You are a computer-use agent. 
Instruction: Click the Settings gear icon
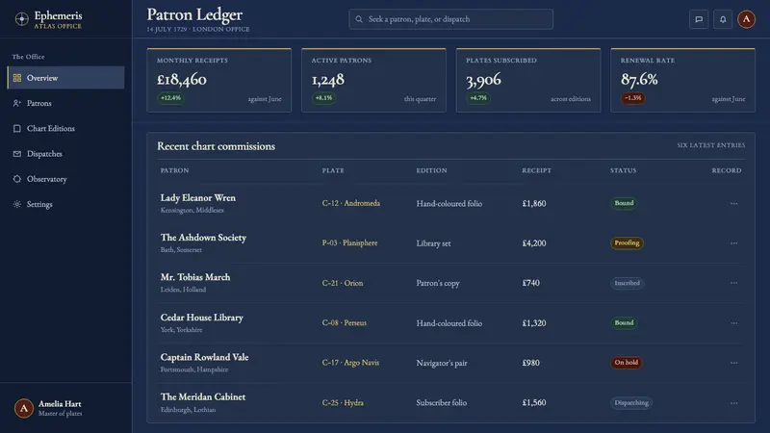[x=17, y=204]
